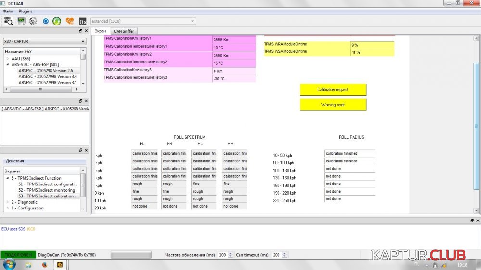
Task: Click the ECU scan magnifier icon
Action: [x=8, y=21]
